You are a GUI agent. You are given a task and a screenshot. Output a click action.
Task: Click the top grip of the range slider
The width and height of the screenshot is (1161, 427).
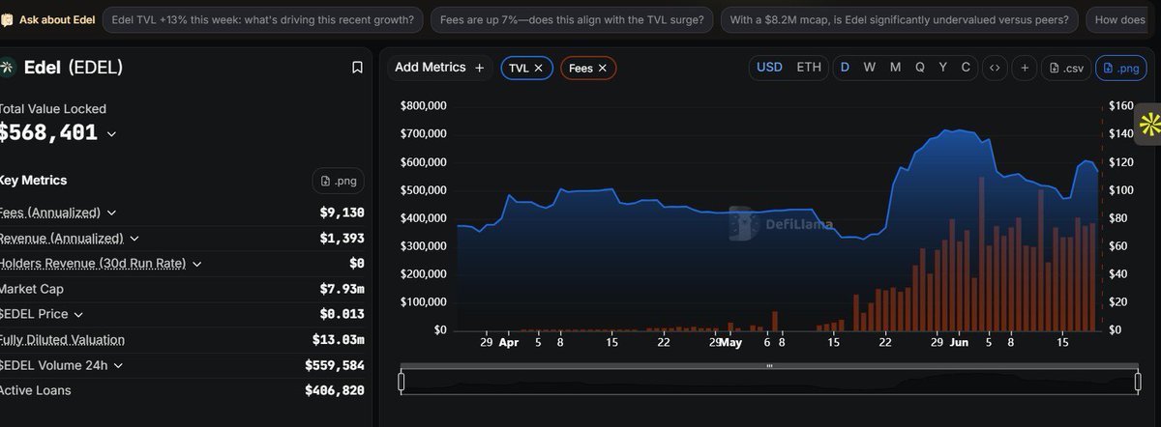click(x=769, y=366)
